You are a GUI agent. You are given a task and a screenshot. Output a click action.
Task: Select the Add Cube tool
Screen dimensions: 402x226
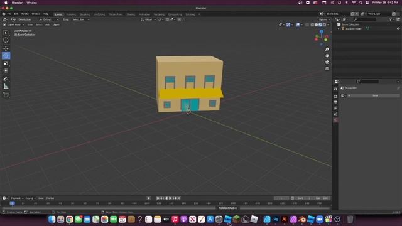coord(6,95)
